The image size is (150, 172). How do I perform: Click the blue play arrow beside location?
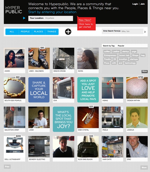coord(24,18)
